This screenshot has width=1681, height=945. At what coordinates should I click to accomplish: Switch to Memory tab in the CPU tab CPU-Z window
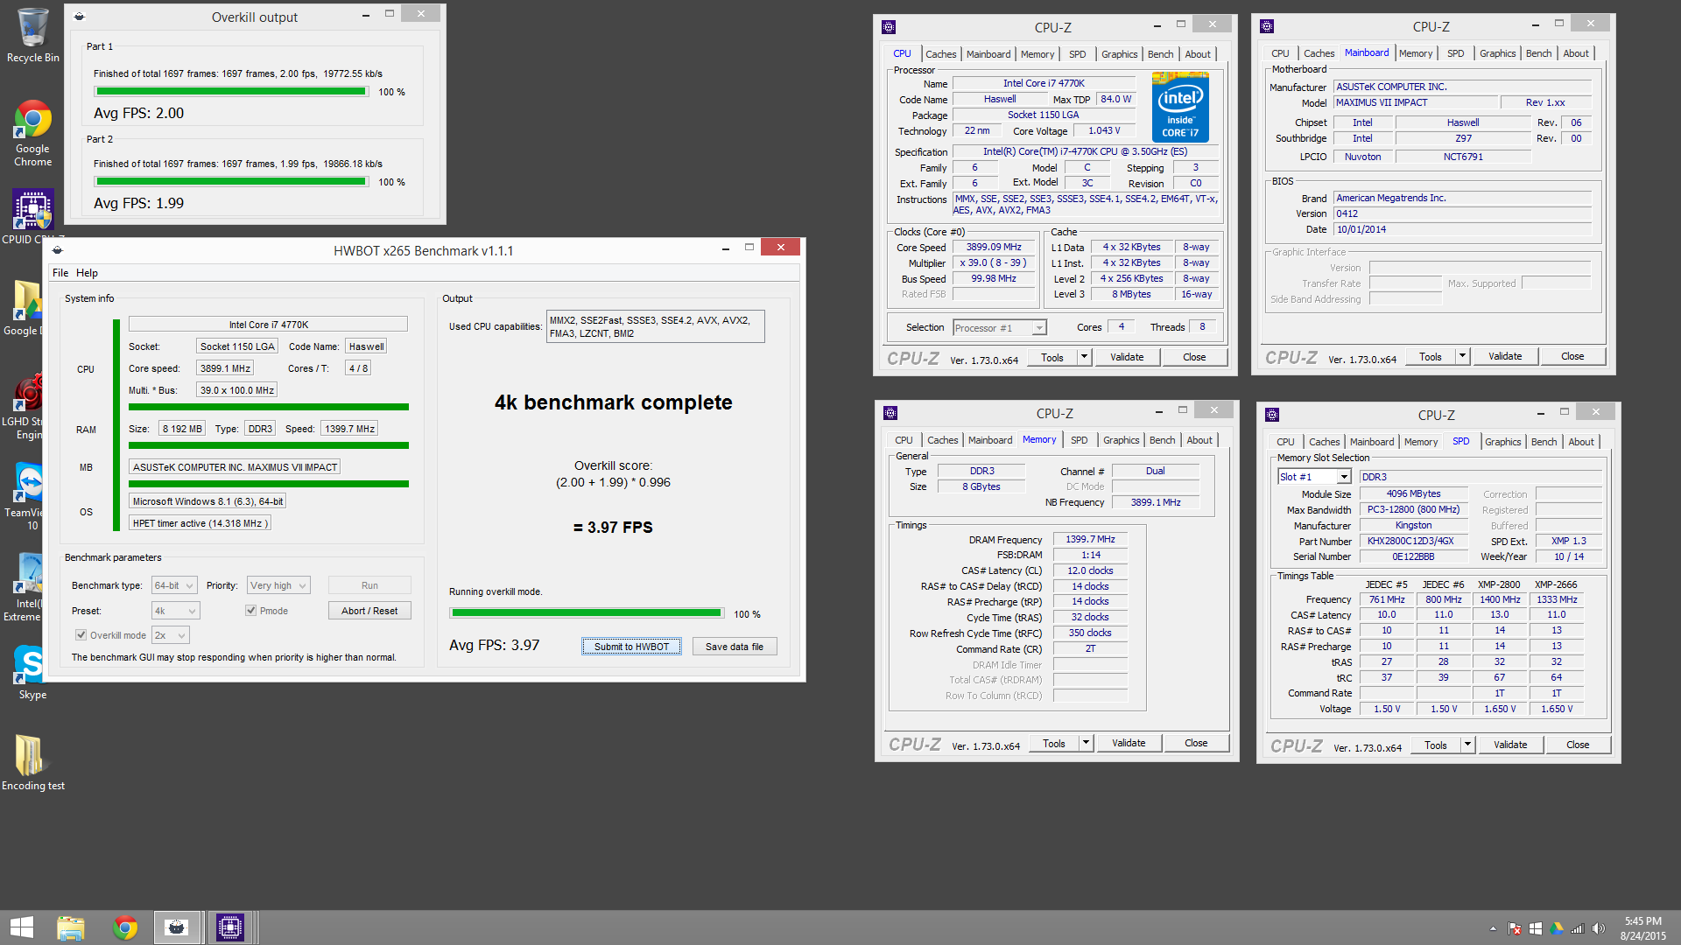click(1037, 54)
